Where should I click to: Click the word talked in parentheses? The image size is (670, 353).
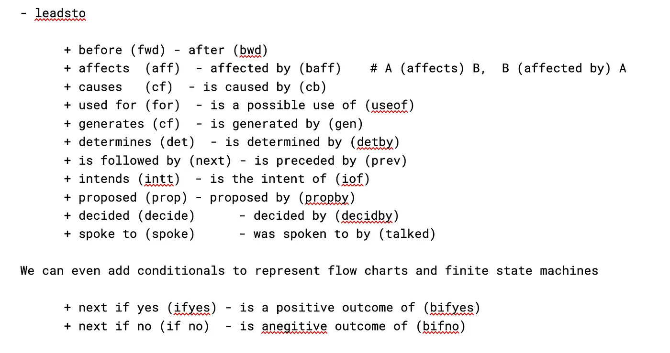[x=408, y=234]
